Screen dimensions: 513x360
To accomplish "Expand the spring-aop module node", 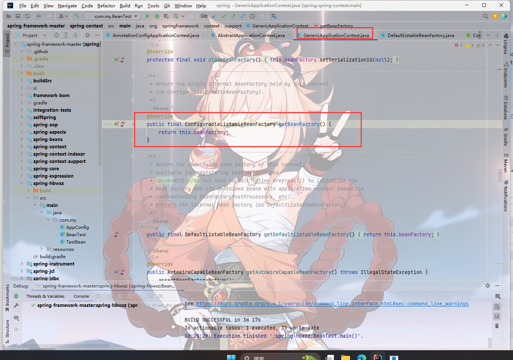I will pos(22,125).
